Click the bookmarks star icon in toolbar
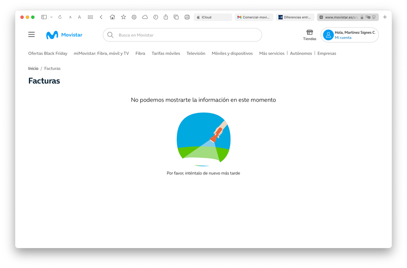Screen dimensions: 407x268 (x=123, y=17)
